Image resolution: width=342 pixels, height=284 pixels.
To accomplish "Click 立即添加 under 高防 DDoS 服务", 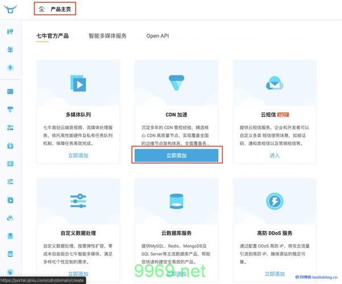I will click(274, 274).
